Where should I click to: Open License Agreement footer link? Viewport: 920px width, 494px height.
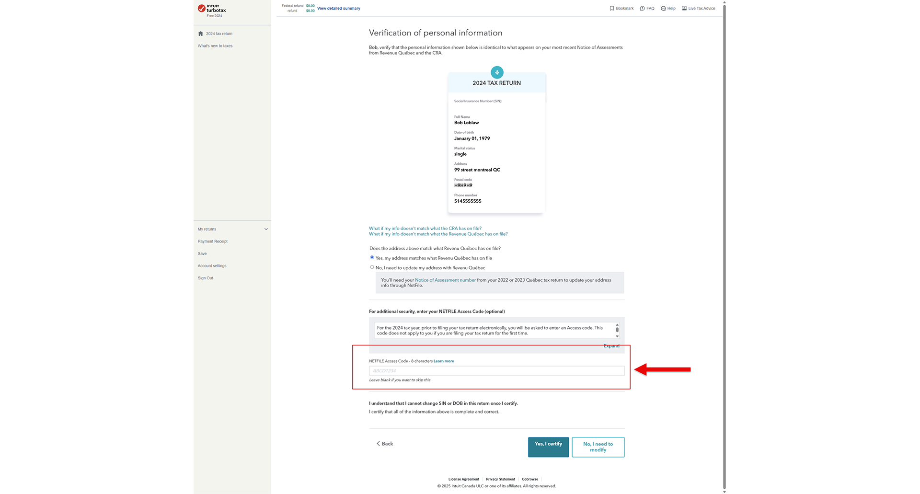point(463,479)
